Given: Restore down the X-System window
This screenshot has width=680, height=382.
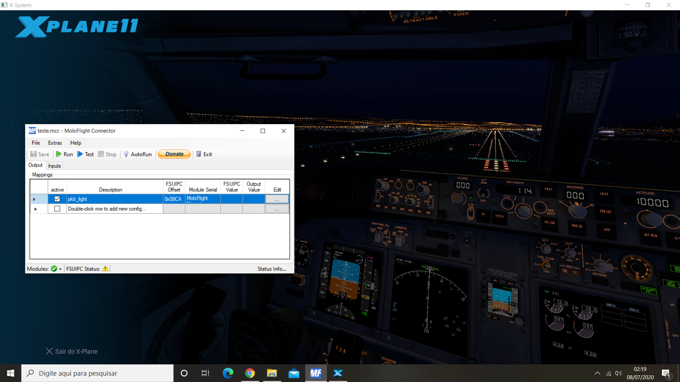Looking at the screenshot, I should [648, 5].
